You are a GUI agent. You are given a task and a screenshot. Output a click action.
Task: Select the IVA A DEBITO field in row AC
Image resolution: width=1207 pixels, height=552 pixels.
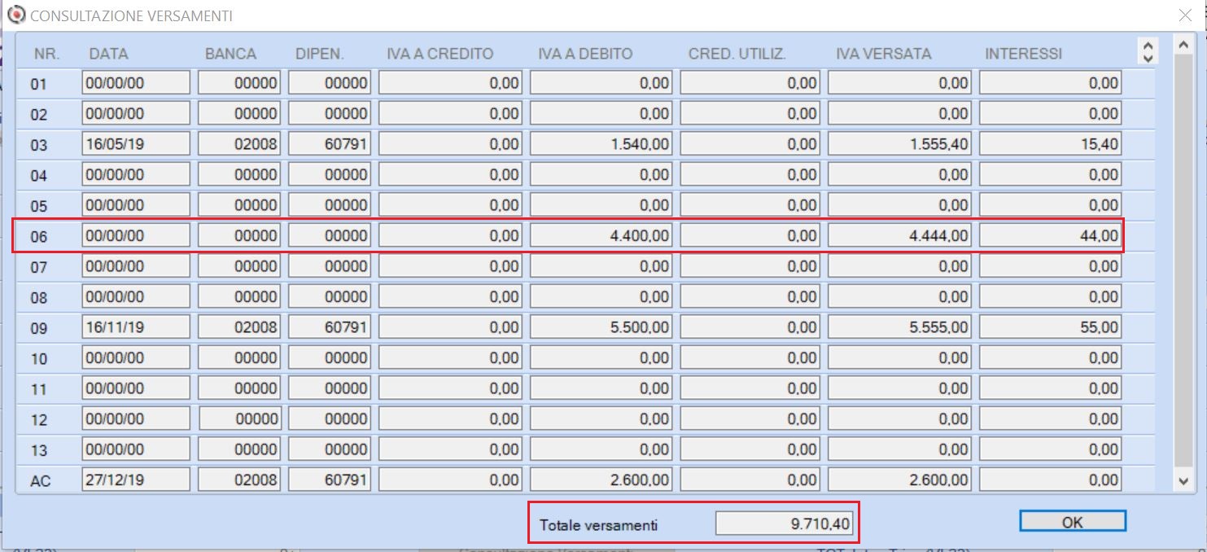tap(601, 480)
